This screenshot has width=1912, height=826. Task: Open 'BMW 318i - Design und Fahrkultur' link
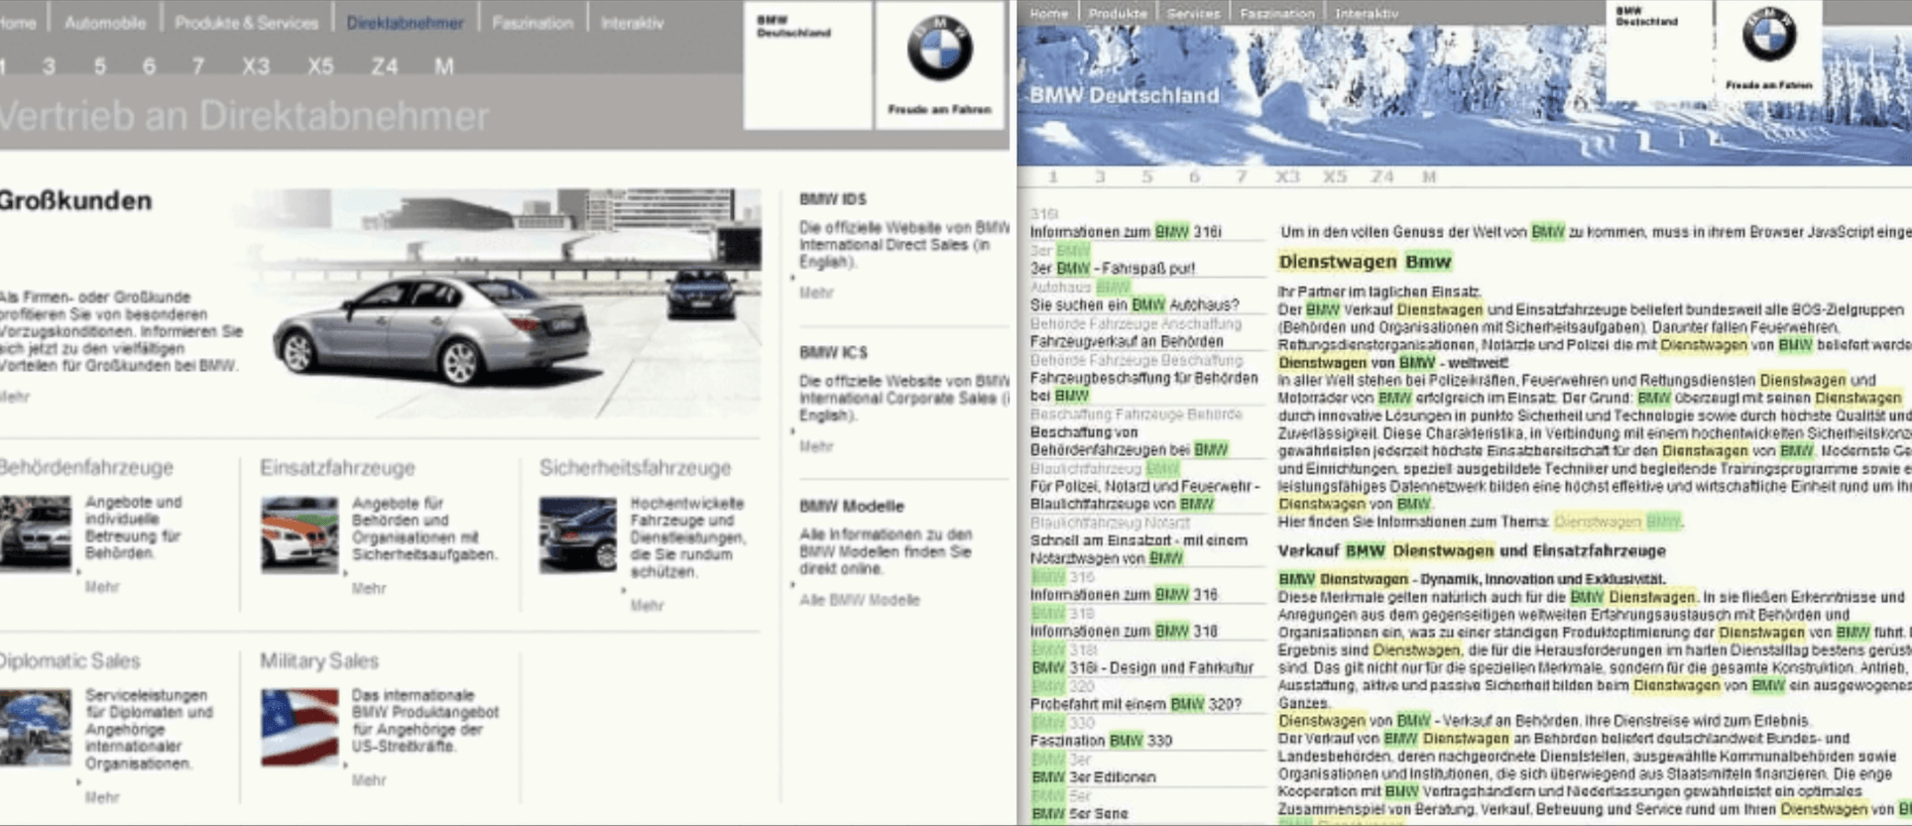click(x=1142, y=667)
